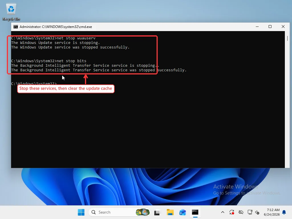Open the muted volume tray icon

(x=257, y=212)
